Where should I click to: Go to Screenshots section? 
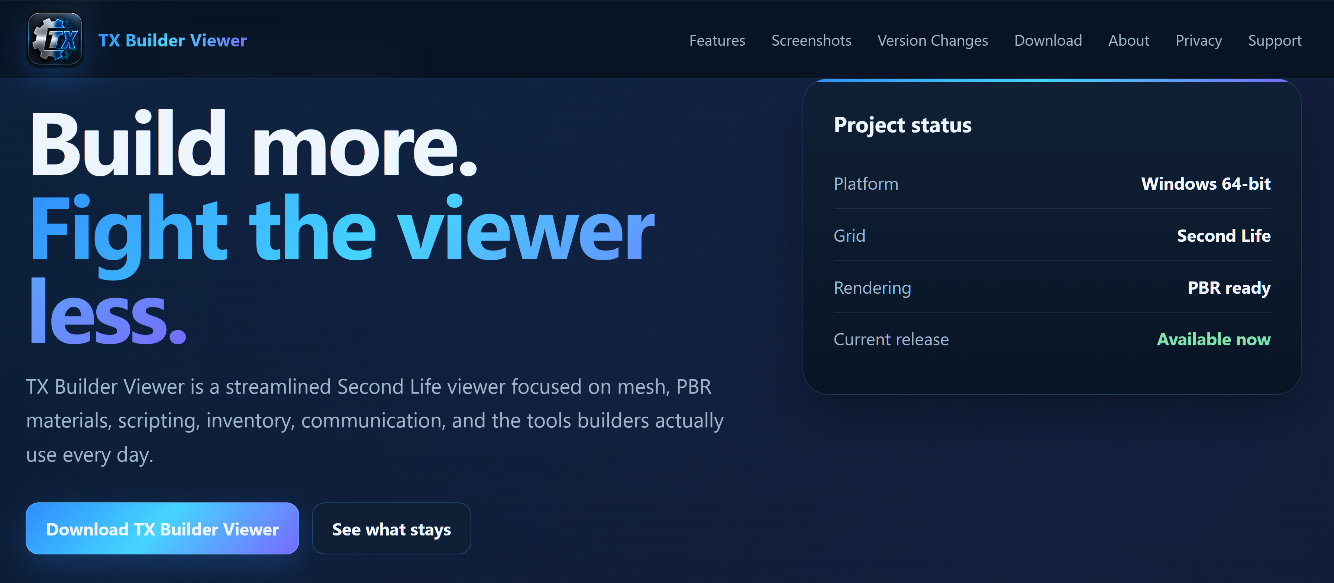[811, 40]
